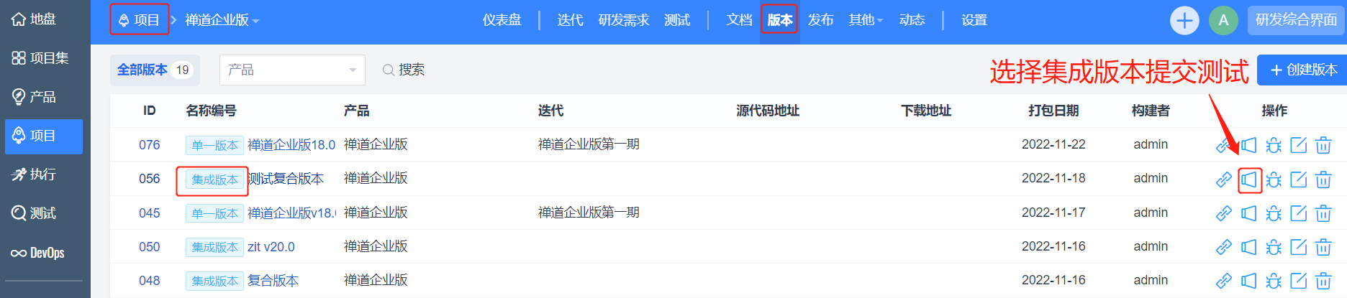Open build link zit v20.0

[x=271, y=247]
